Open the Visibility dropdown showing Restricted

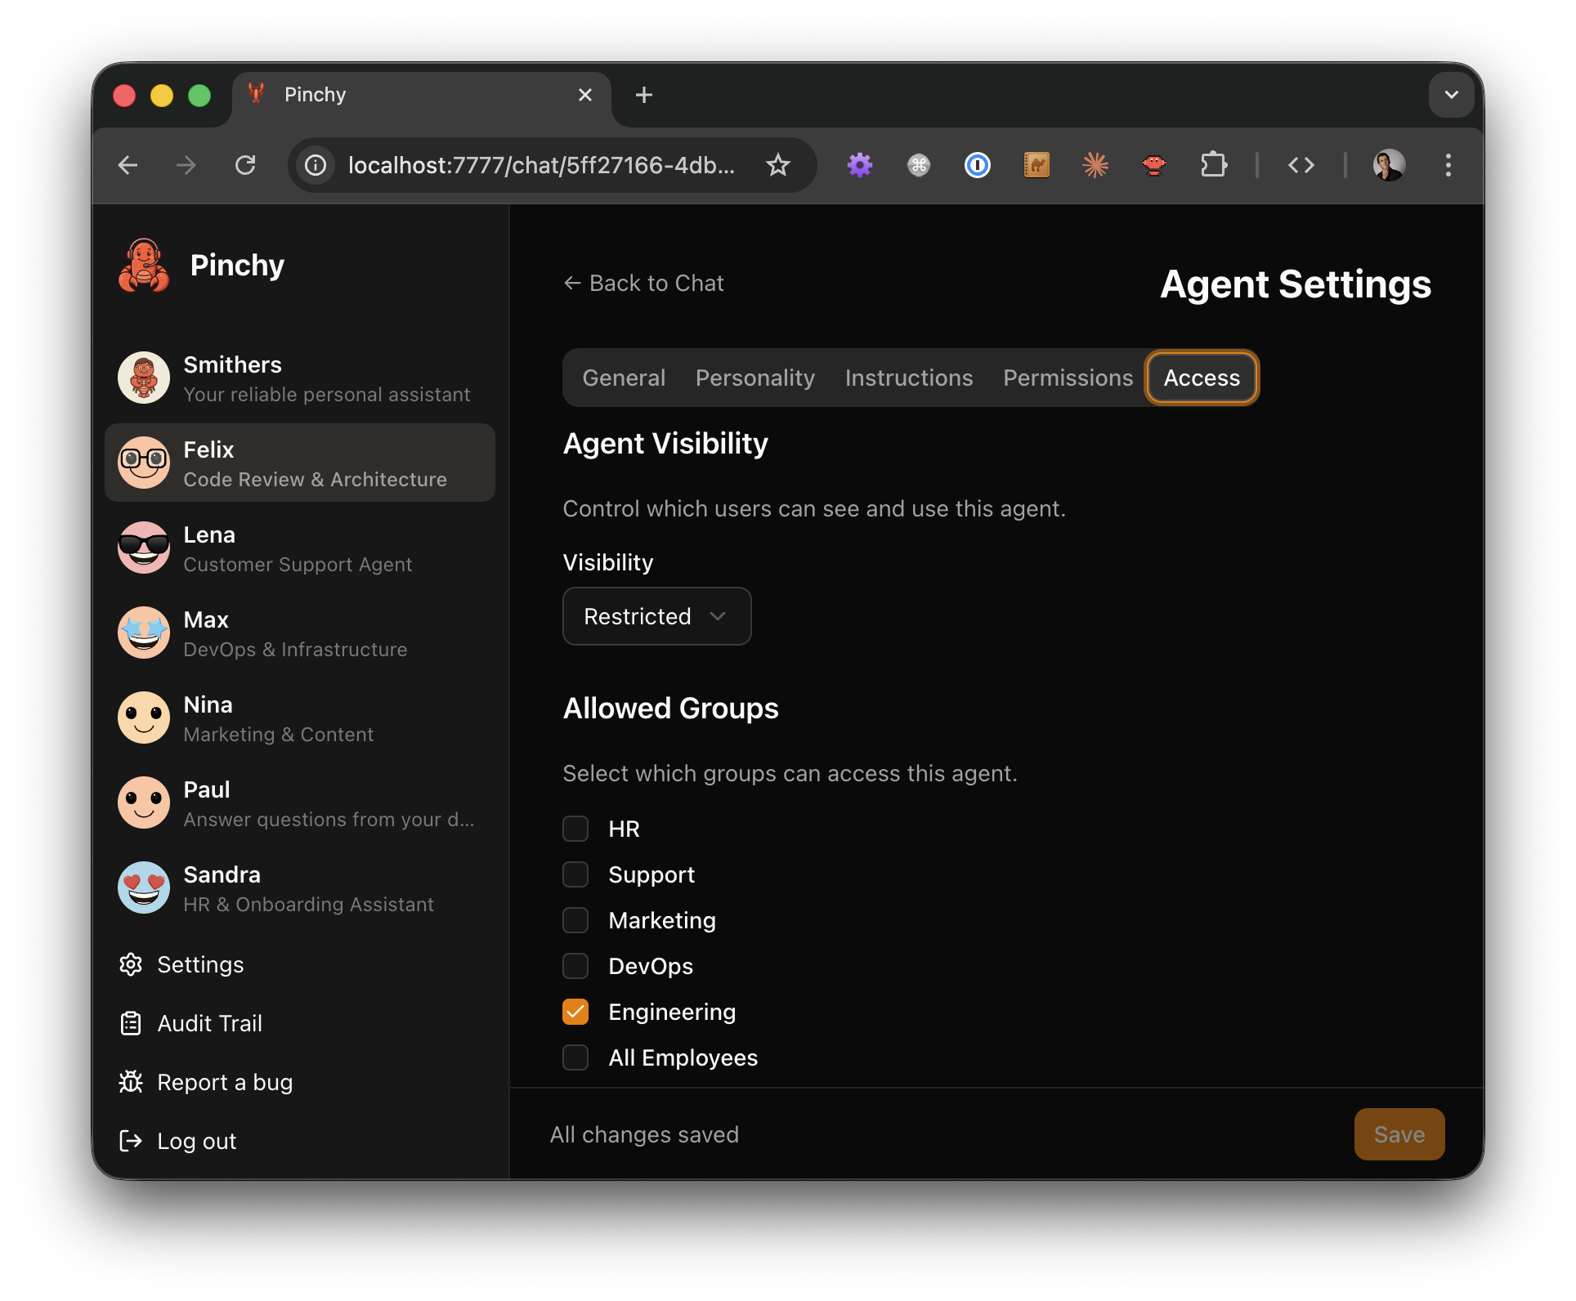(656, 616)
